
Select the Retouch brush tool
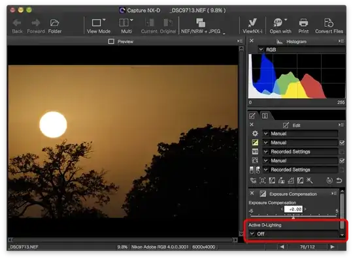[310, 180]
